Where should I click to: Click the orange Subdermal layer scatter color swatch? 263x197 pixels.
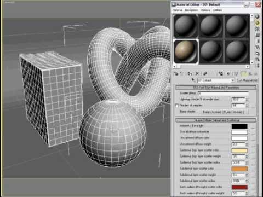[239, 169]
